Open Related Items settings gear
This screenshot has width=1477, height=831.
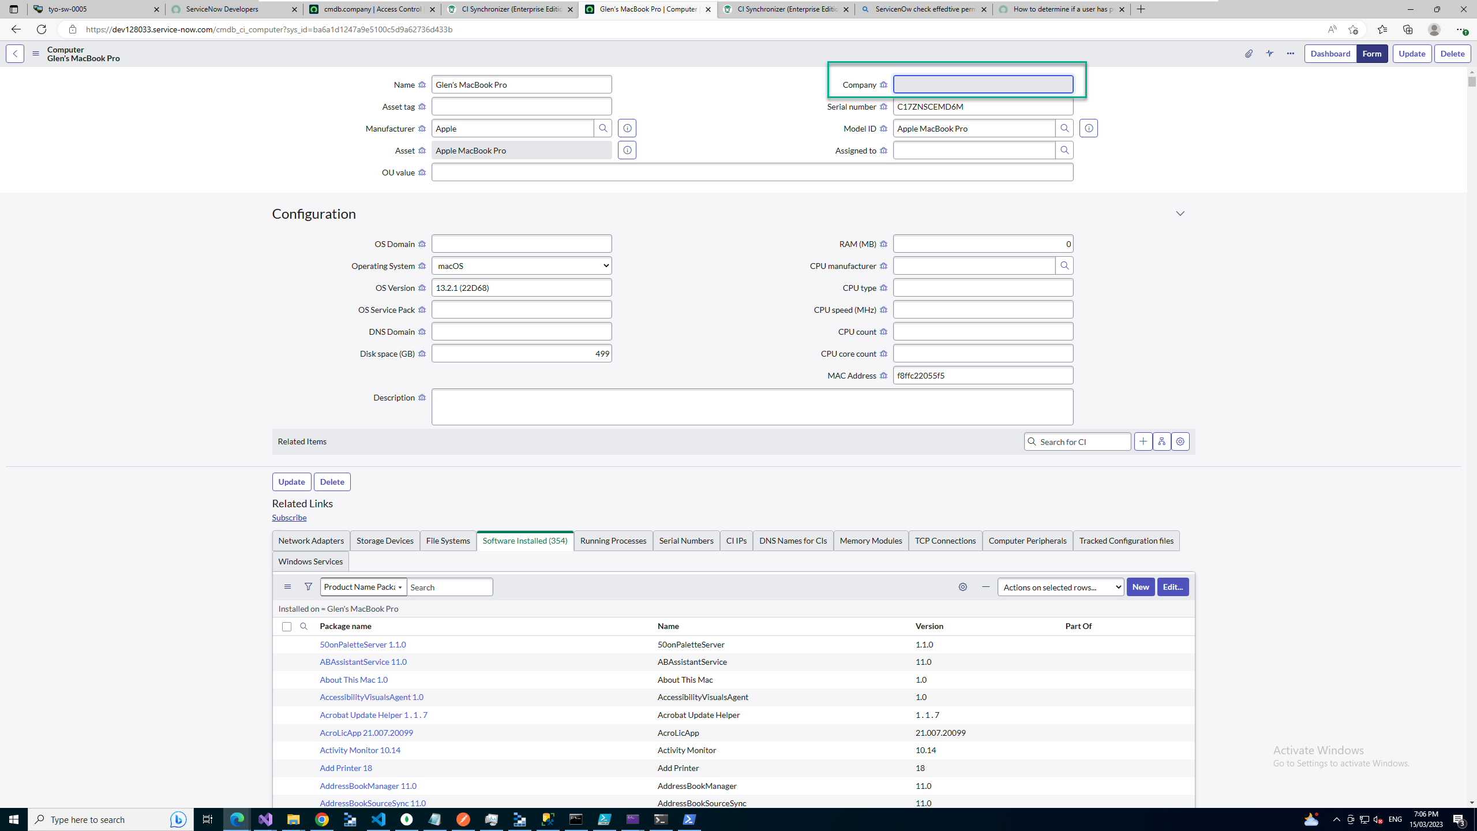click(1180, 441)
